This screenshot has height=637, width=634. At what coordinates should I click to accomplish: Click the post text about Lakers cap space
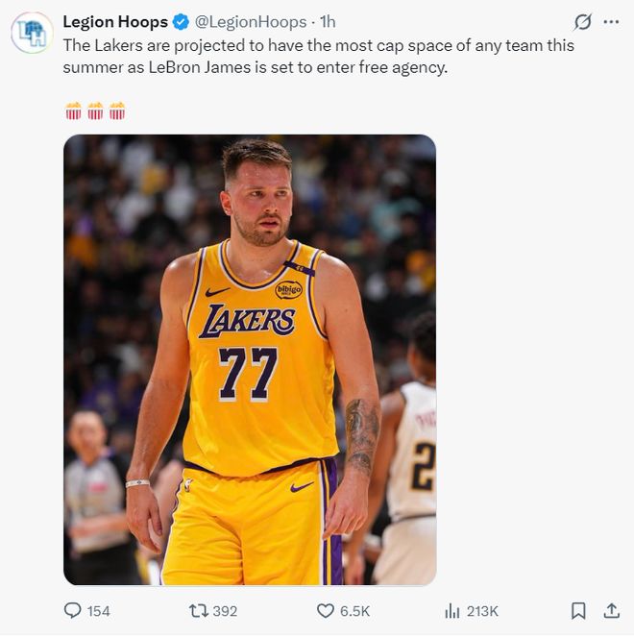317,57
